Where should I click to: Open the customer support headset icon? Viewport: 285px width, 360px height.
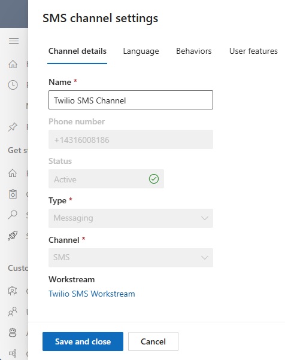point(13,291)
